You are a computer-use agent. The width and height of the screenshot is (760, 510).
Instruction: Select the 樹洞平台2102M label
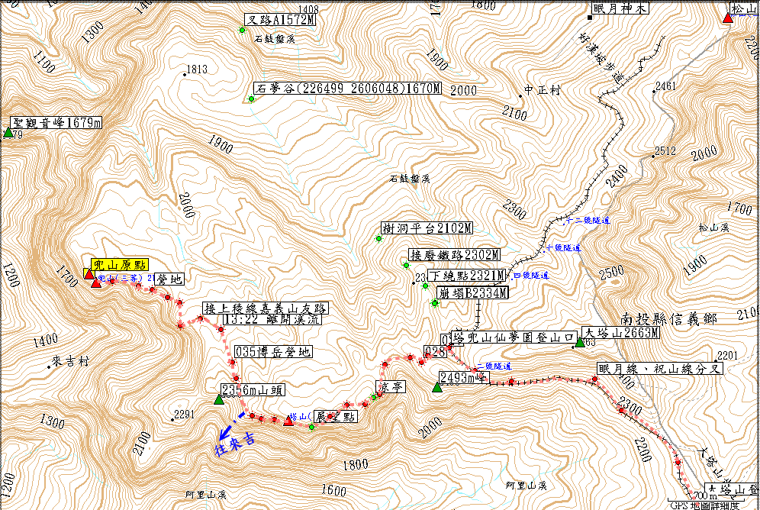point(427,228)
